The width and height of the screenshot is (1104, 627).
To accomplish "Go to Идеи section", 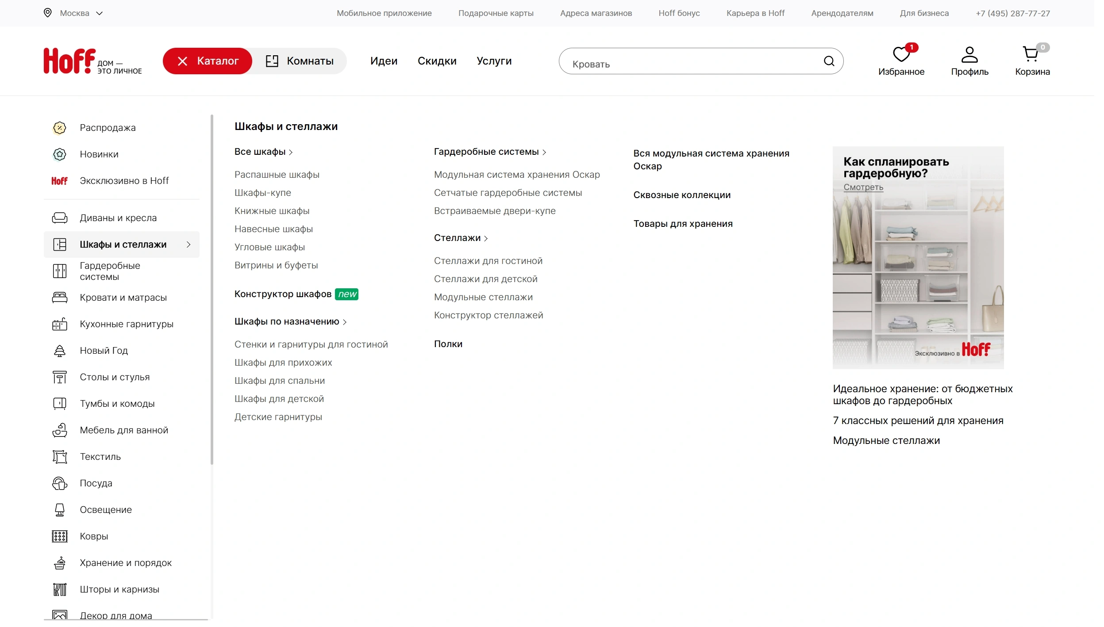I will click(384, 61).
